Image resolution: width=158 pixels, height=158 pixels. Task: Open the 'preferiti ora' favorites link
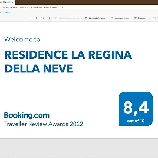[6, 12]
